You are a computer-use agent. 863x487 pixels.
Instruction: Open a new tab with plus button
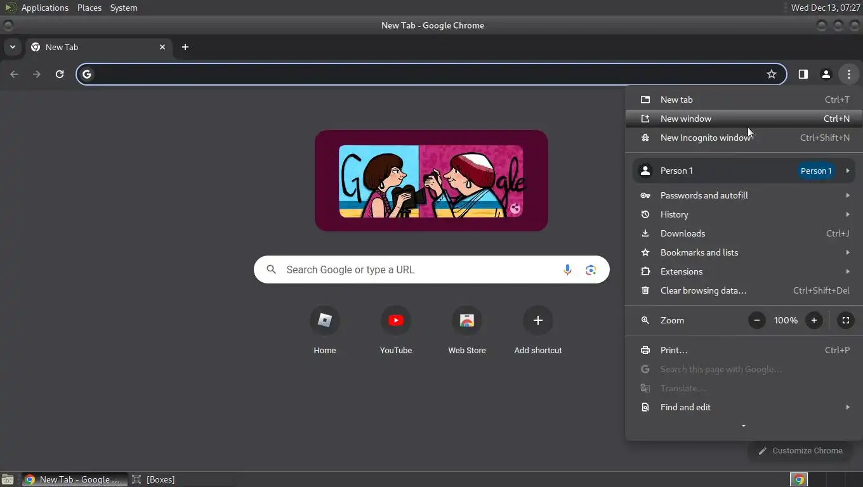[x=185, y=47]
